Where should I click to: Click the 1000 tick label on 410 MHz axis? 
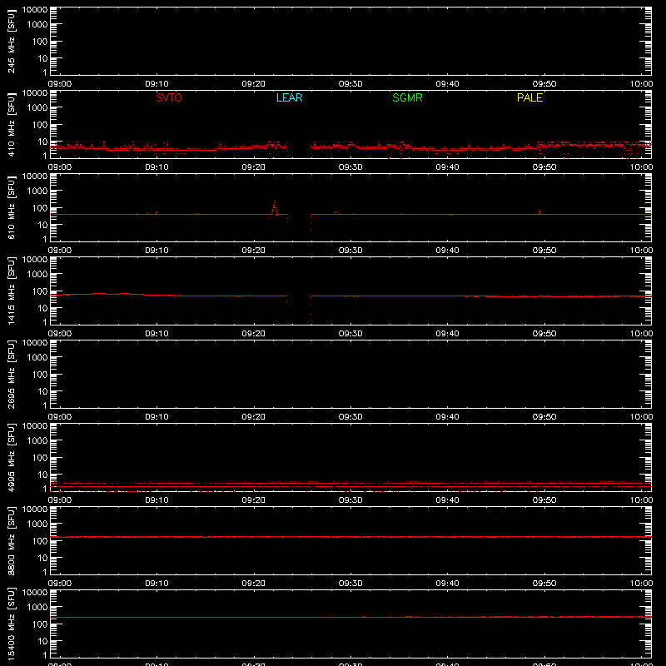point(37,108)
